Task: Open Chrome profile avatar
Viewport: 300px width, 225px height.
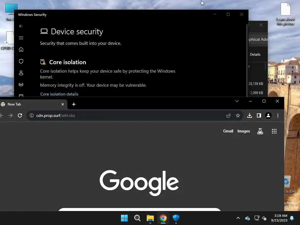Action: pos(268,115)
